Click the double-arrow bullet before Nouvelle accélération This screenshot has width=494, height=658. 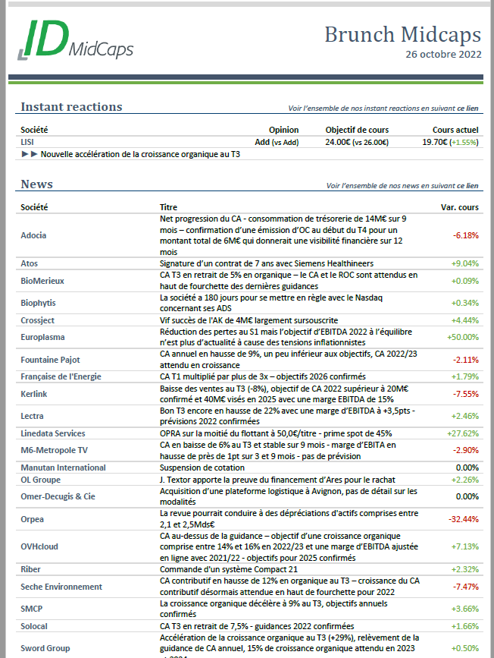click(x=30, y=154)
